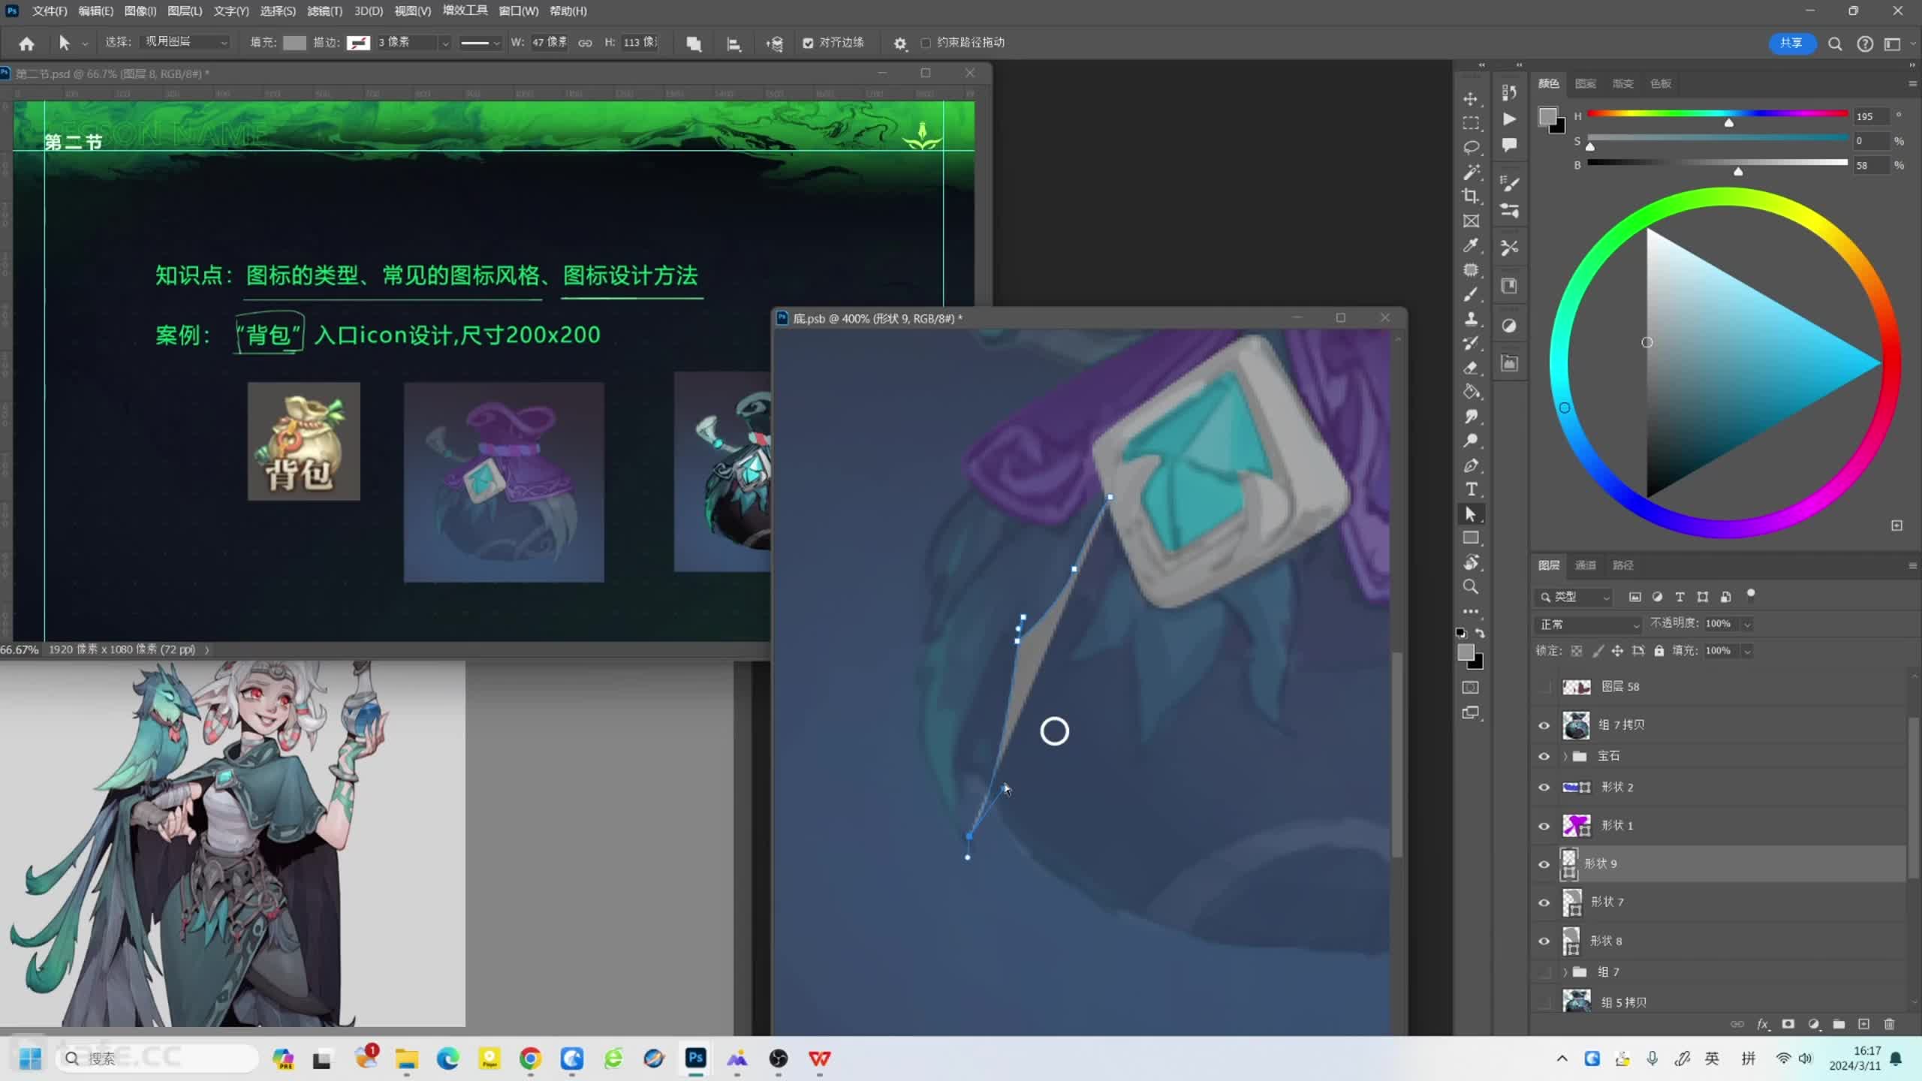1922x1081 pixels.
Task: Open the Actions panel play icon
Action: click(1509, 119)
